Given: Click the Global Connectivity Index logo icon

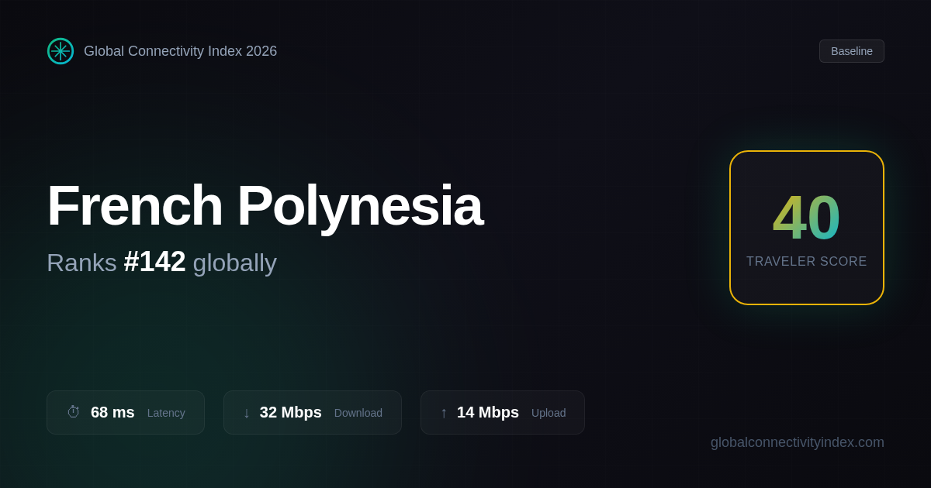Looking at the screenshot, I should tap(61, 51).
